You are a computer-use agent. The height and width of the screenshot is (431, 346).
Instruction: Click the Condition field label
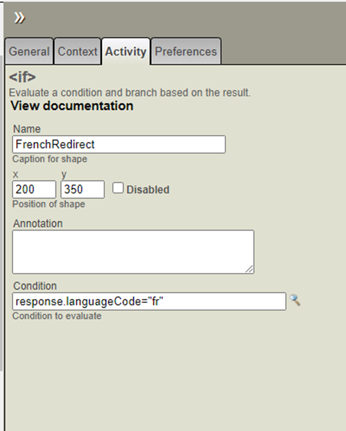coord(35,286)
